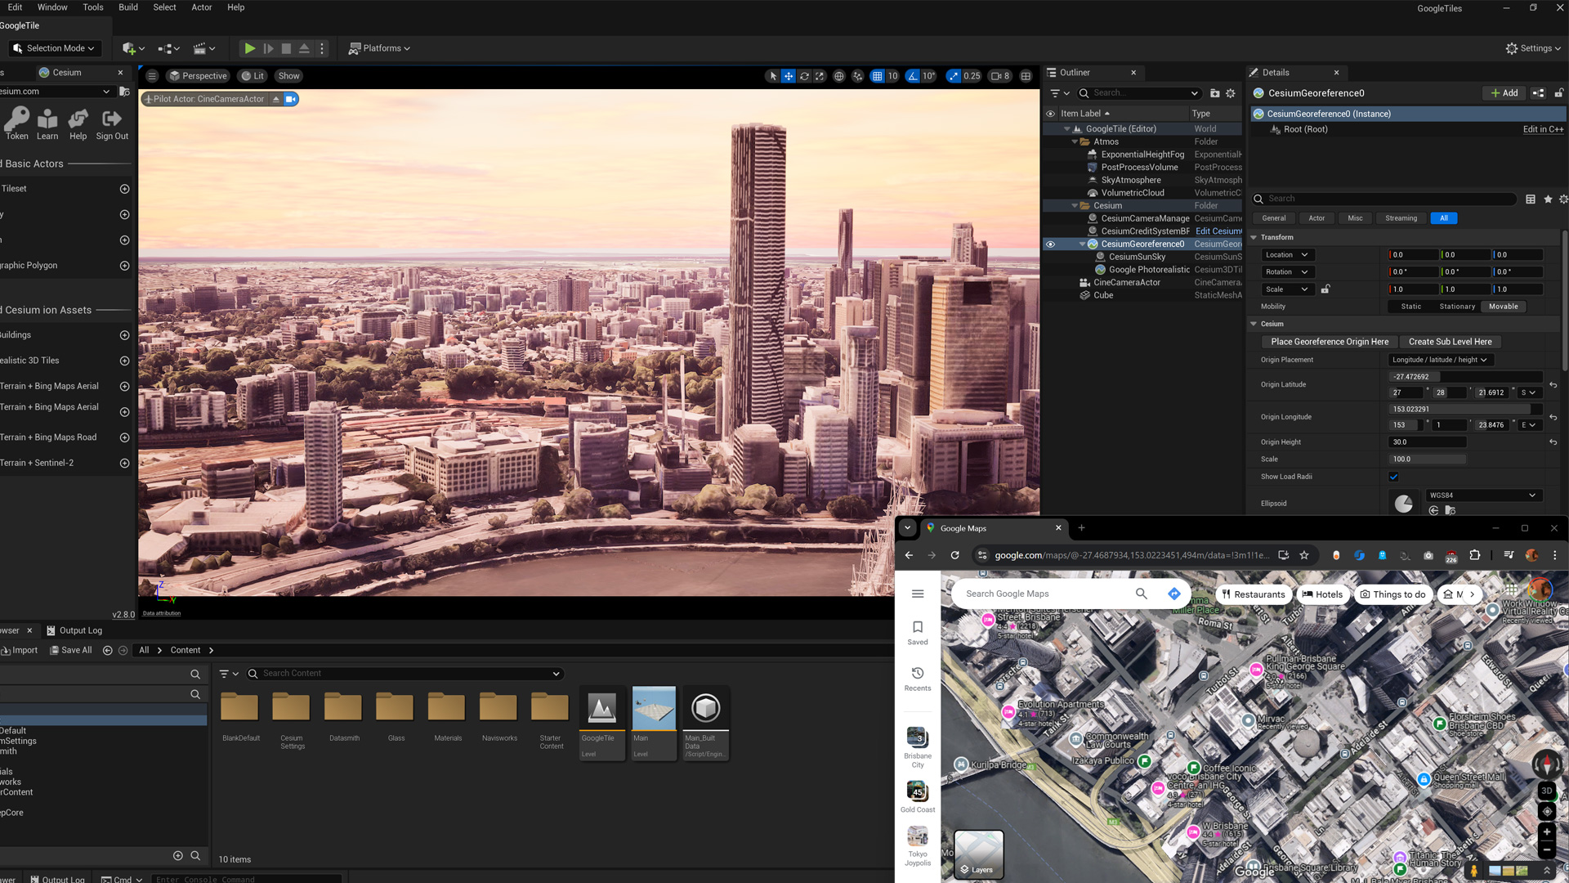Click the green Play button in toolbar

(249, 48)
